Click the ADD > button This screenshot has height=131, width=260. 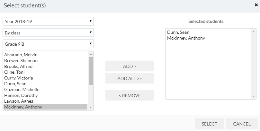click(130, 66)
